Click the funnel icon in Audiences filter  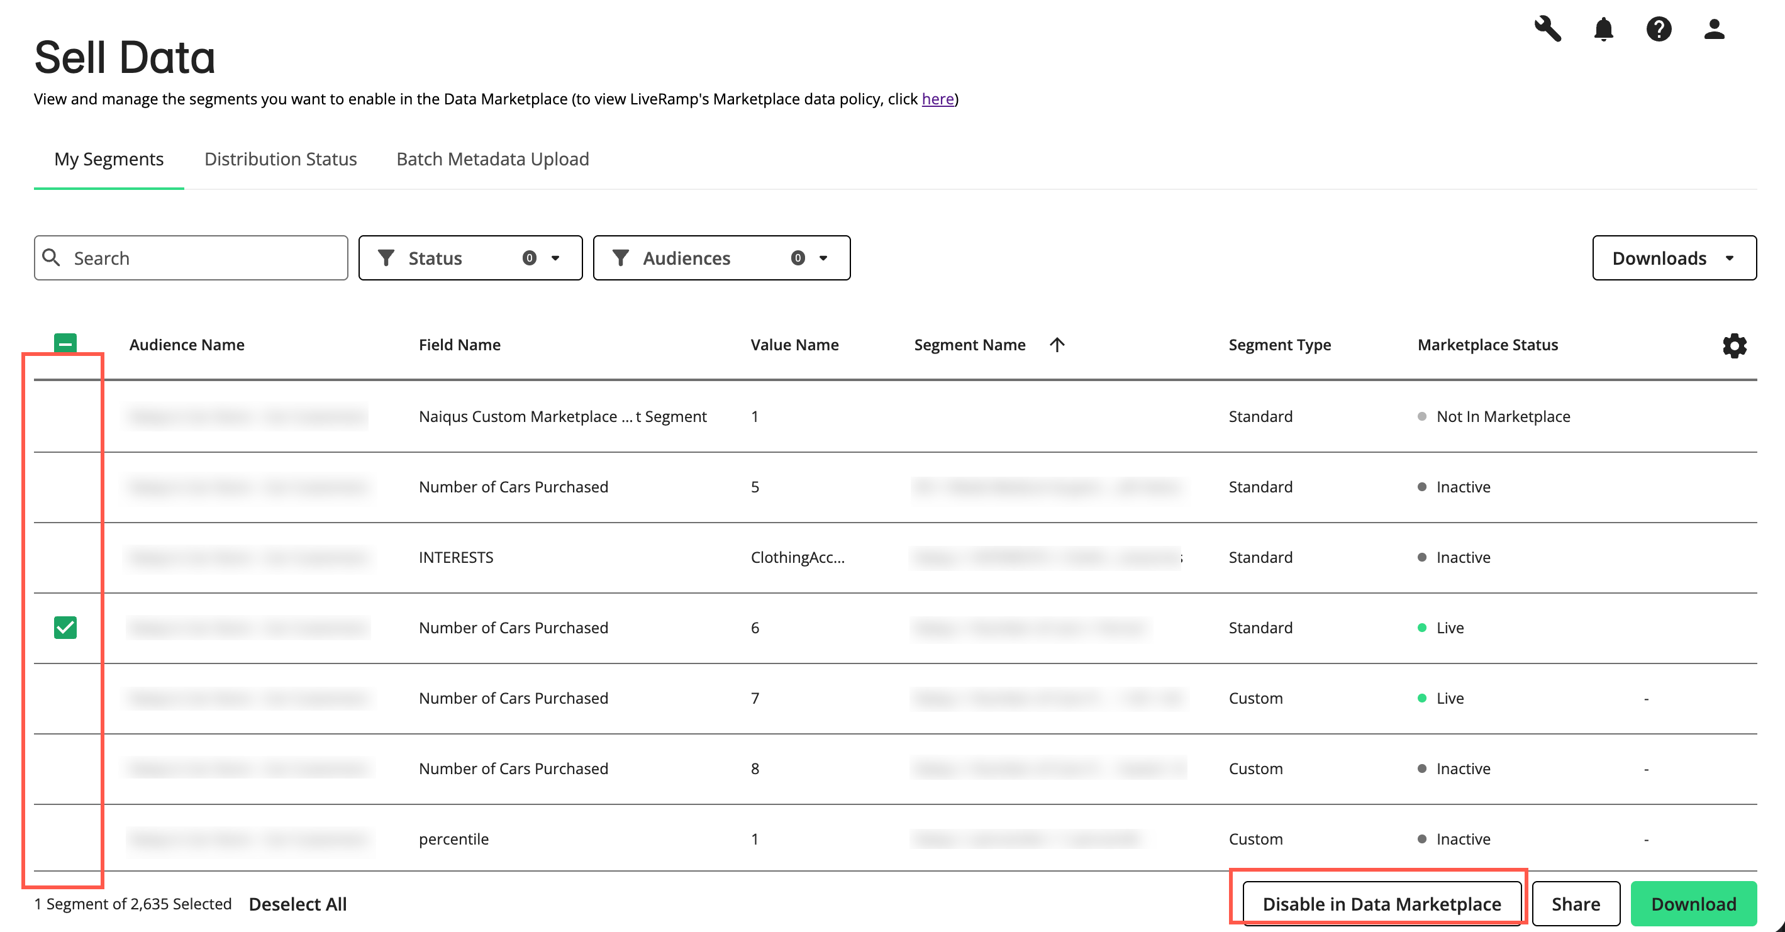[x=621, y=258]
